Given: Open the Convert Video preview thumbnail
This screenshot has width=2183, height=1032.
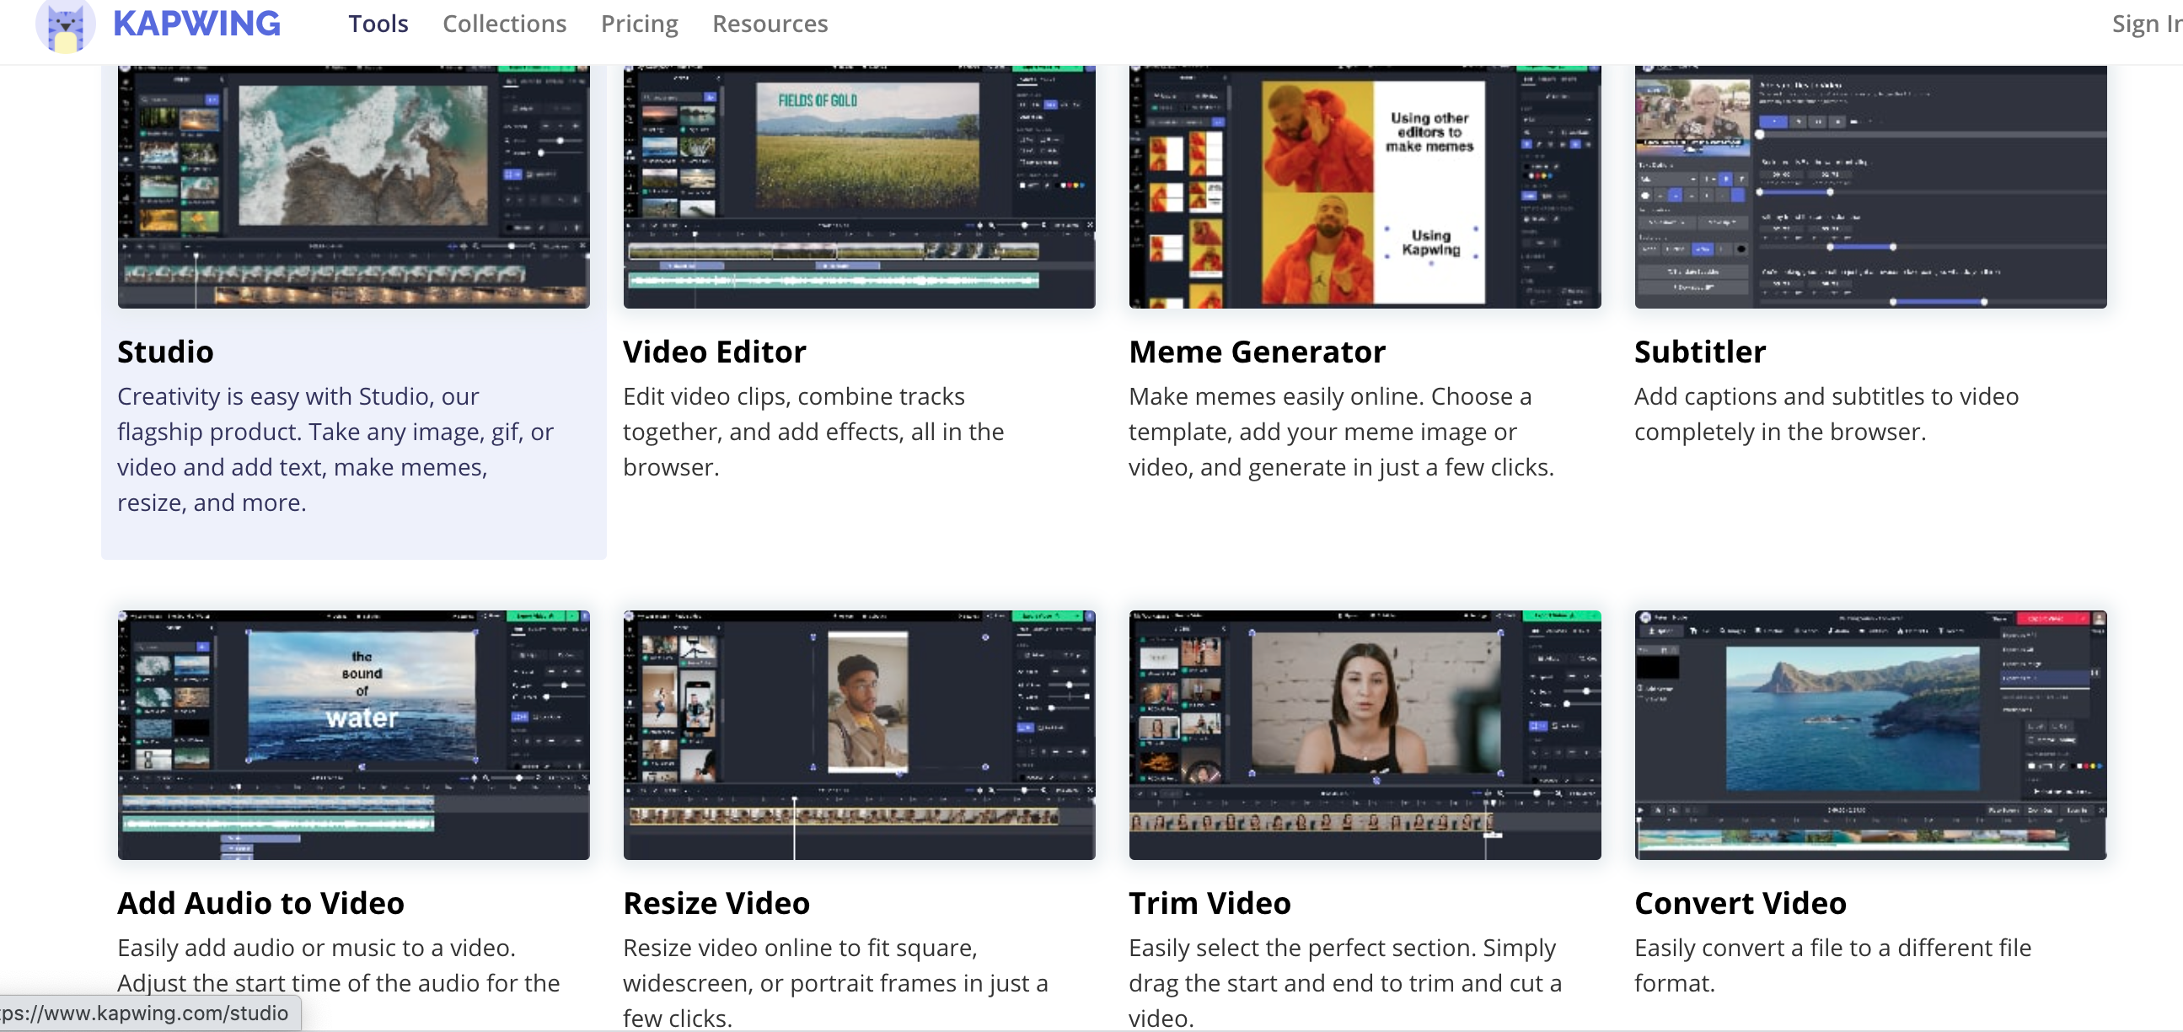Looking at the screenshot, I should (x=1870, y=734).
